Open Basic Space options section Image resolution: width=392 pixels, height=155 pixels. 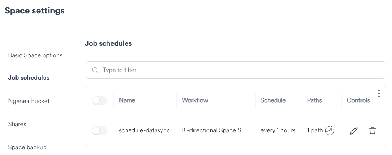pyautogui.click(x=35, y=55)
